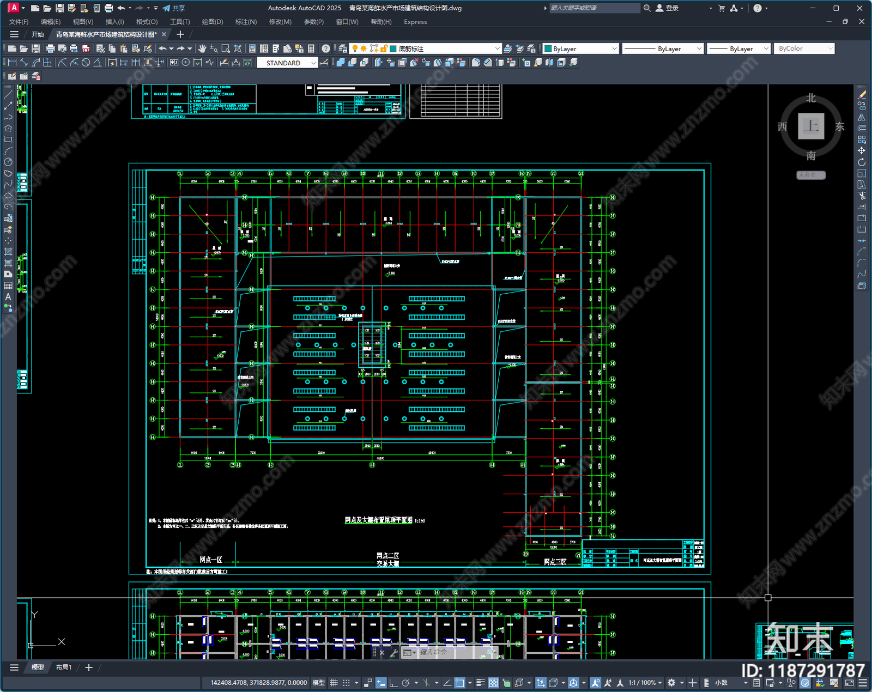Select the Diameter dimension tool
872x692 pixels.
tap(86, 63)
